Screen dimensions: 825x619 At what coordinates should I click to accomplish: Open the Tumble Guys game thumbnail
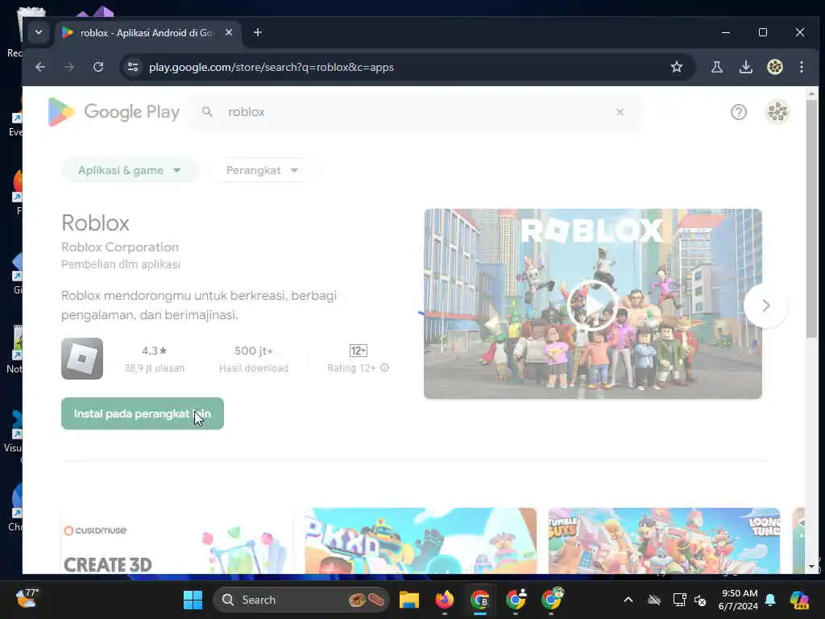[x=664, y=541]
